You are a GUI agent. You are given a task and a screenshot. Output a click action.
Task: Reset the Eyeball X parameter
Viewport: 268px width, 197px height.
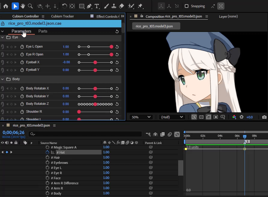117,62
